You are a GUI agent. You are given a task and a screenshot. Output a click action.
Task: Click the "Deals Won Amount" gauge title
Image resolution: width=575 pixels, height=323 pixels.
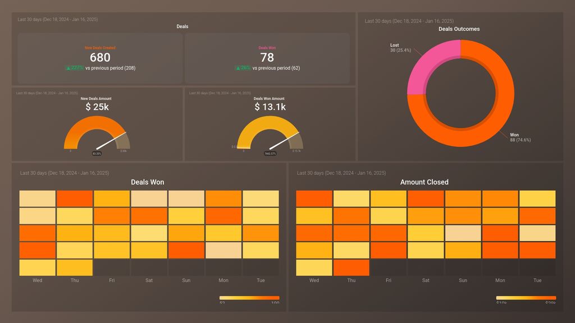(x=269, y=99)
